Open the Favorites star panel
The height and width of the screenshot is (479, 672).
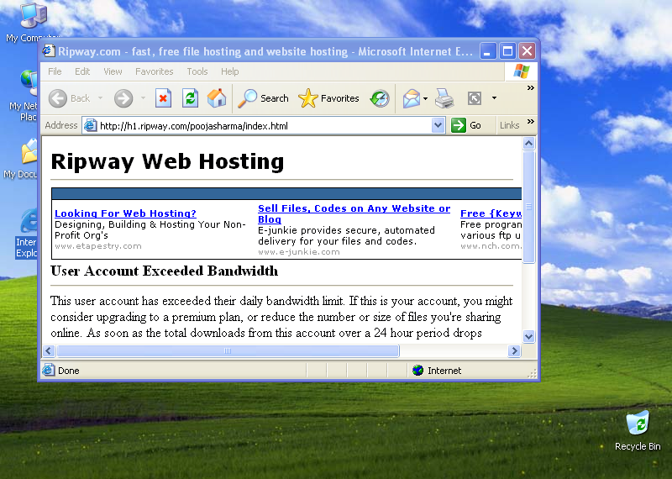[328, 98]
